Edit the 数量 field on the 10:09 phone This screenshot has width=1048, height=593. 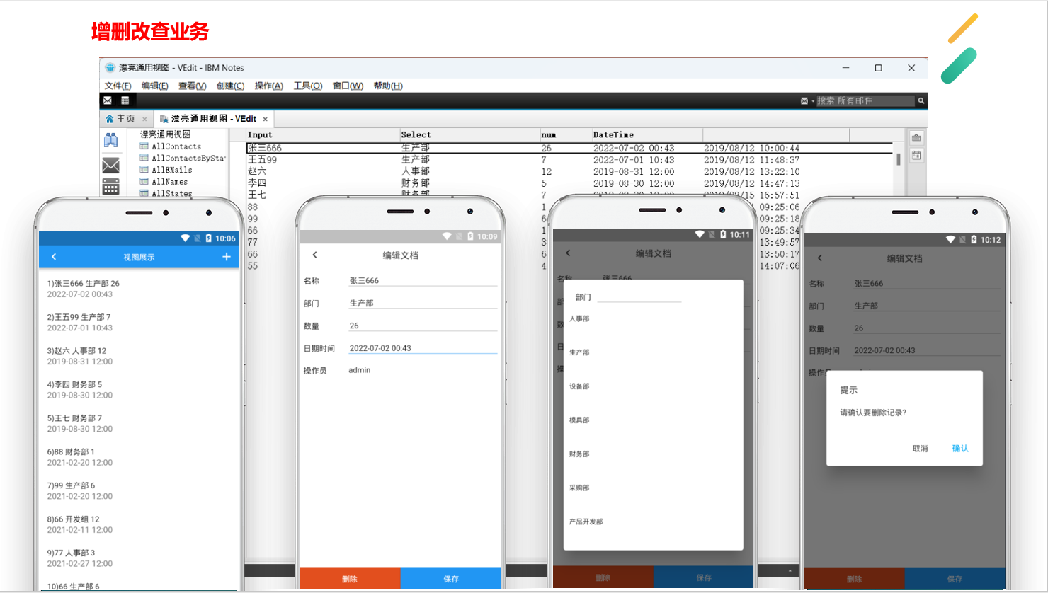pyautogui.click(x=423, y=326)
